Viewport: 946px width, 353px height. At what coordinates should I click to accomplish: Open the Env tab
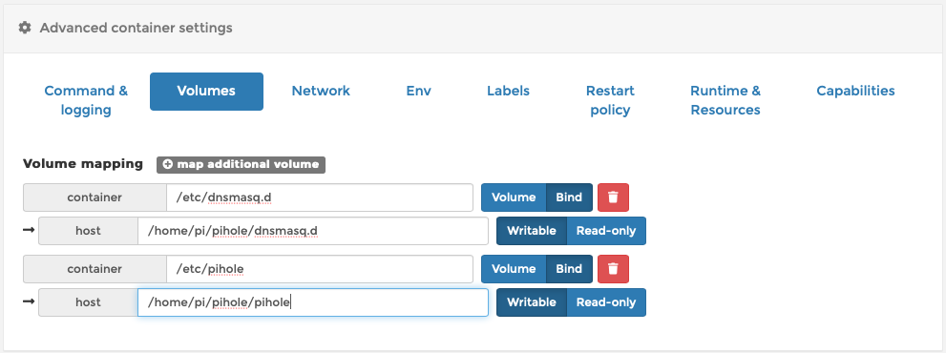point(419,92)
